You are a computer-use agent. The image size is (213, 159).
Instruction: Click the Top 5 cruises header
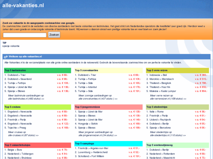(x=38, y=107)
